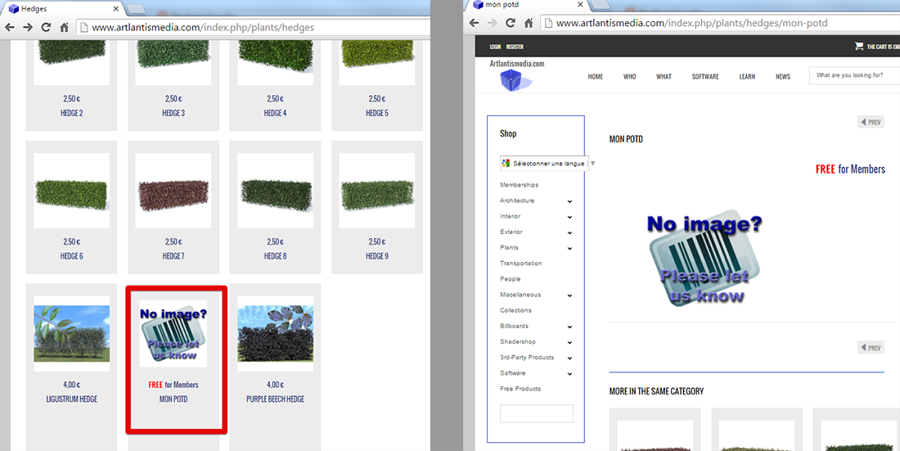Click the empty sidebar text field

pyautogui.click(x=537, y=413)
